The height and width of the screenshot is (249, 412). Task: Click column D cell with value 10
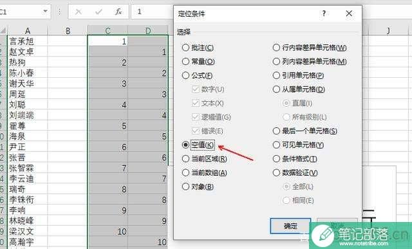pyautogui.click(x=148, y=242)
